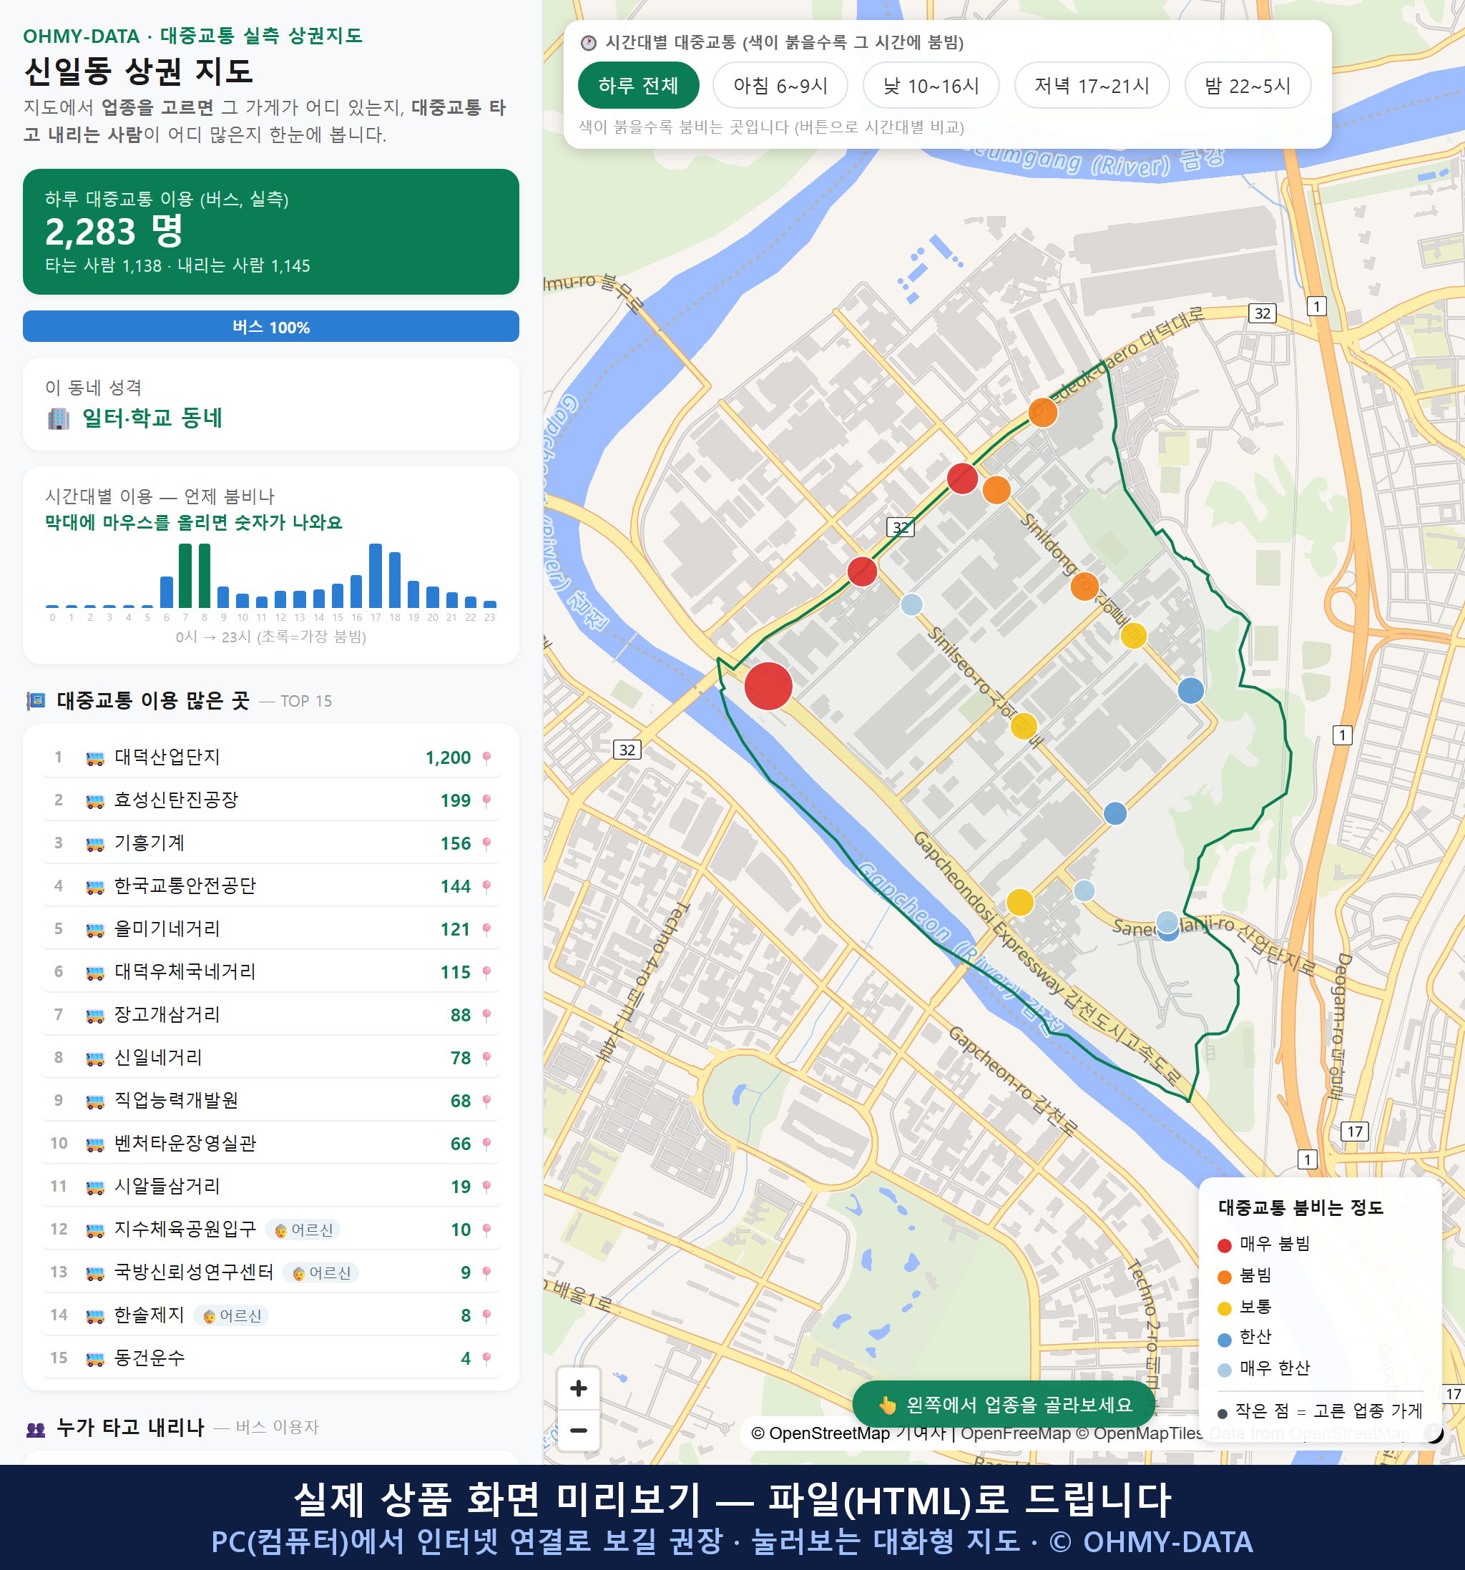Click the map pin icon for 장고개삼거리
The width and height of the screenshot is (1465, 1570).
click(x=486, y=1015)
